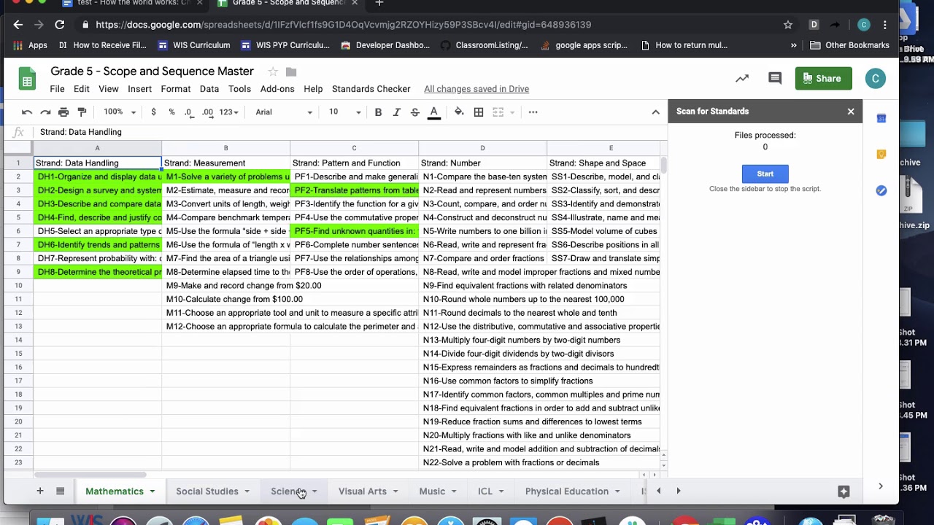Format as percent
The width and height of the screenshot is (934, 525).
coord(171,112)
